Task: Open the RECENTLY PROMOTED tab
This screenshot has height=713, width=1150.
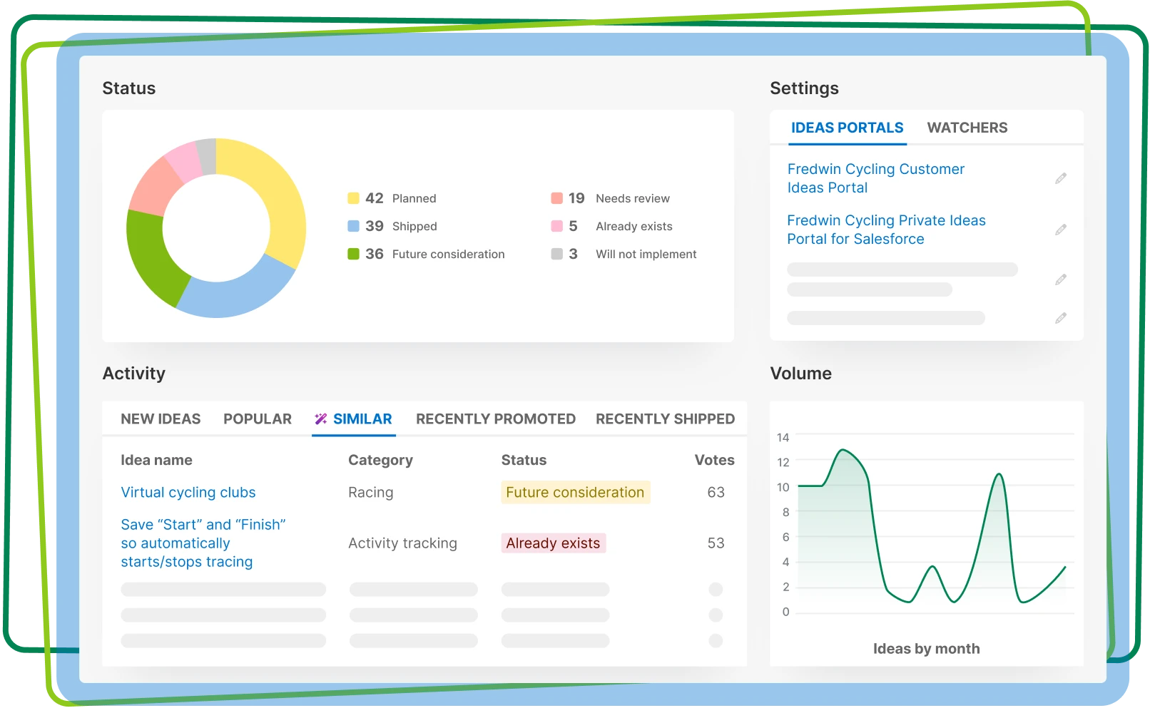Action: point(495,419)
